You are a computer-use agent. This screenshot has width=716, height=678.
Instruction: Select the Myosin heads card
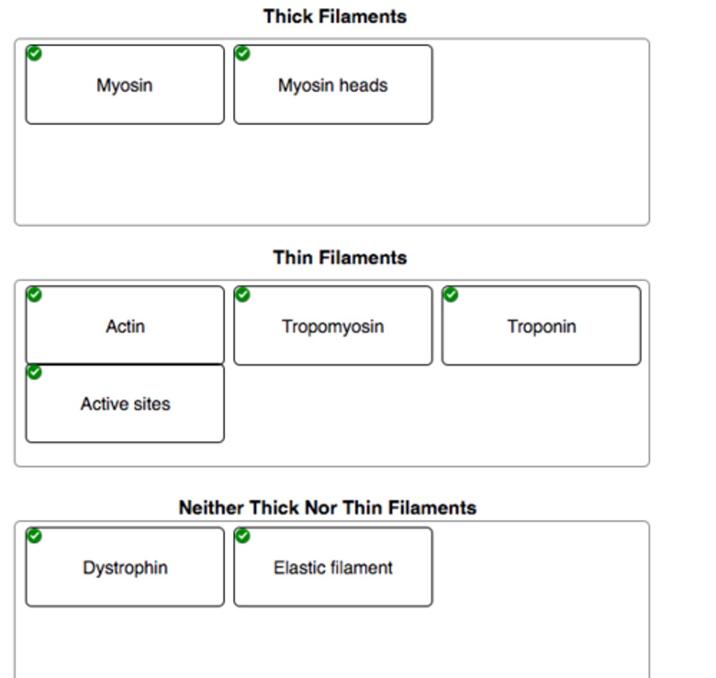tap(333, 85)
